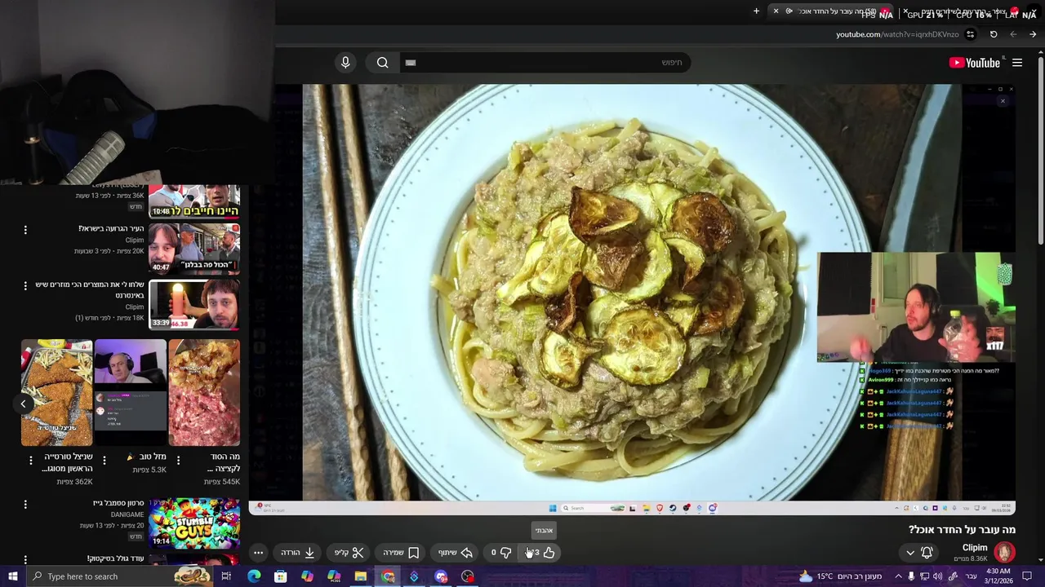Open the schnitzel Short thumbnail
This screenshot has width=1045, height=587.
coord(56,393)
